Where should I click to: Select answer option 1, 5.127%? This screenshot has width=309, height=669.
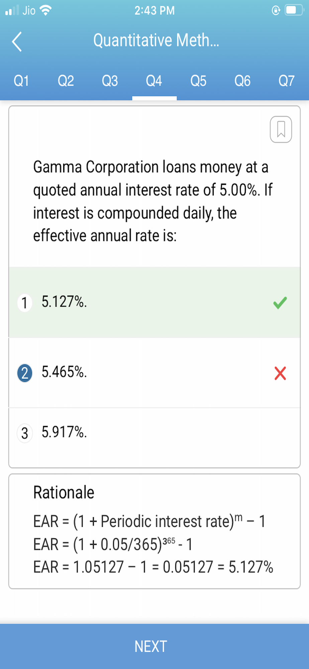154,302
